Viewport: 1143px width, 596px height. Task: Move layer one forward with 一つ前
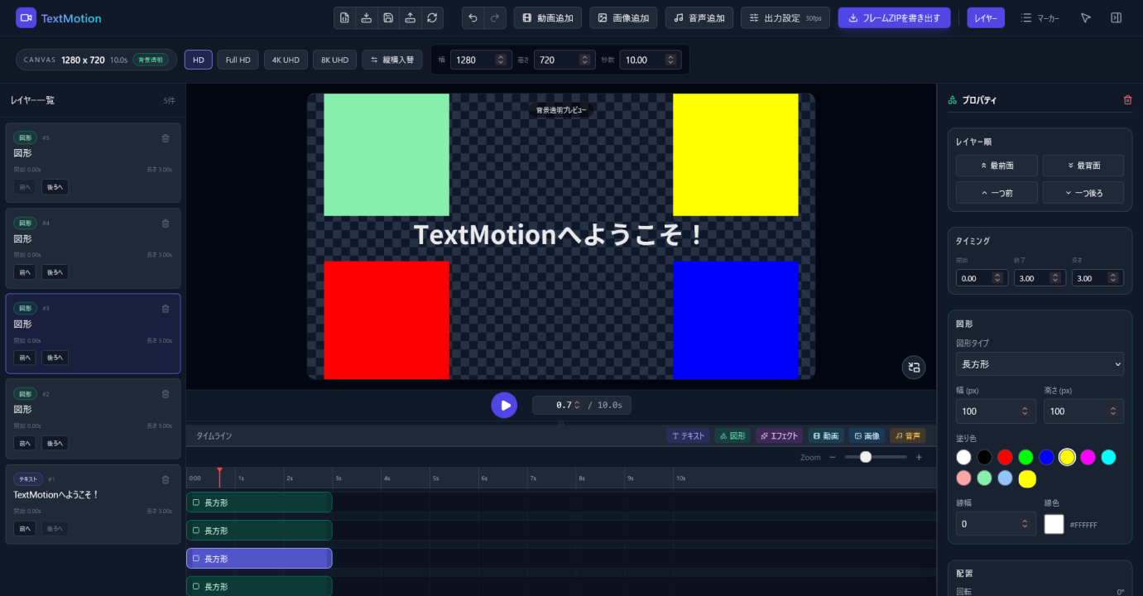click(997, 193)
